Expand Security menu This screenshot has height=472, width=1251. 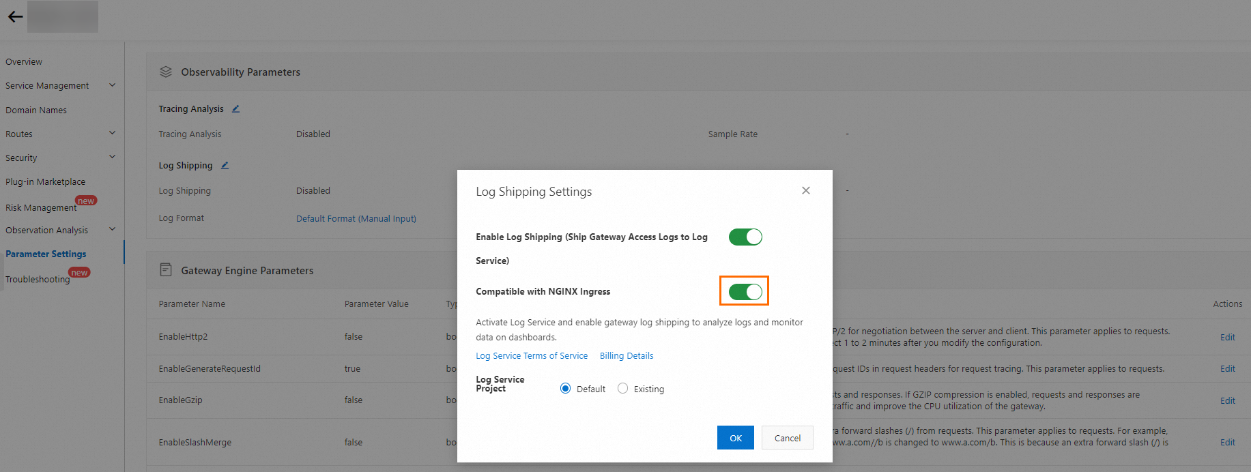pyautogui.click(x=113, y=158)
